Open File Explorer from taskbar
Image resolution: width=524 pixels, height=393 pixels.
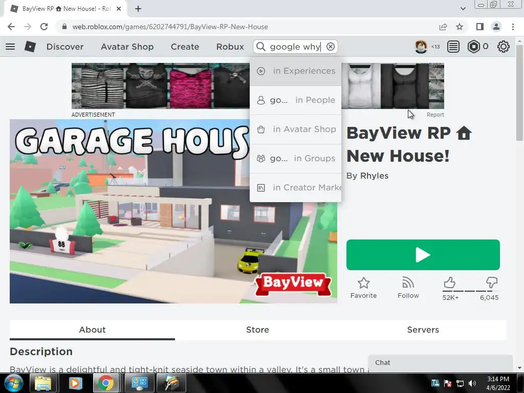coord(43,383)
